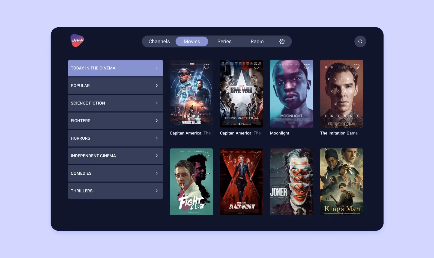Switch to the Channels tab
This screenshot has width=434, height=258.
(159, 42)
